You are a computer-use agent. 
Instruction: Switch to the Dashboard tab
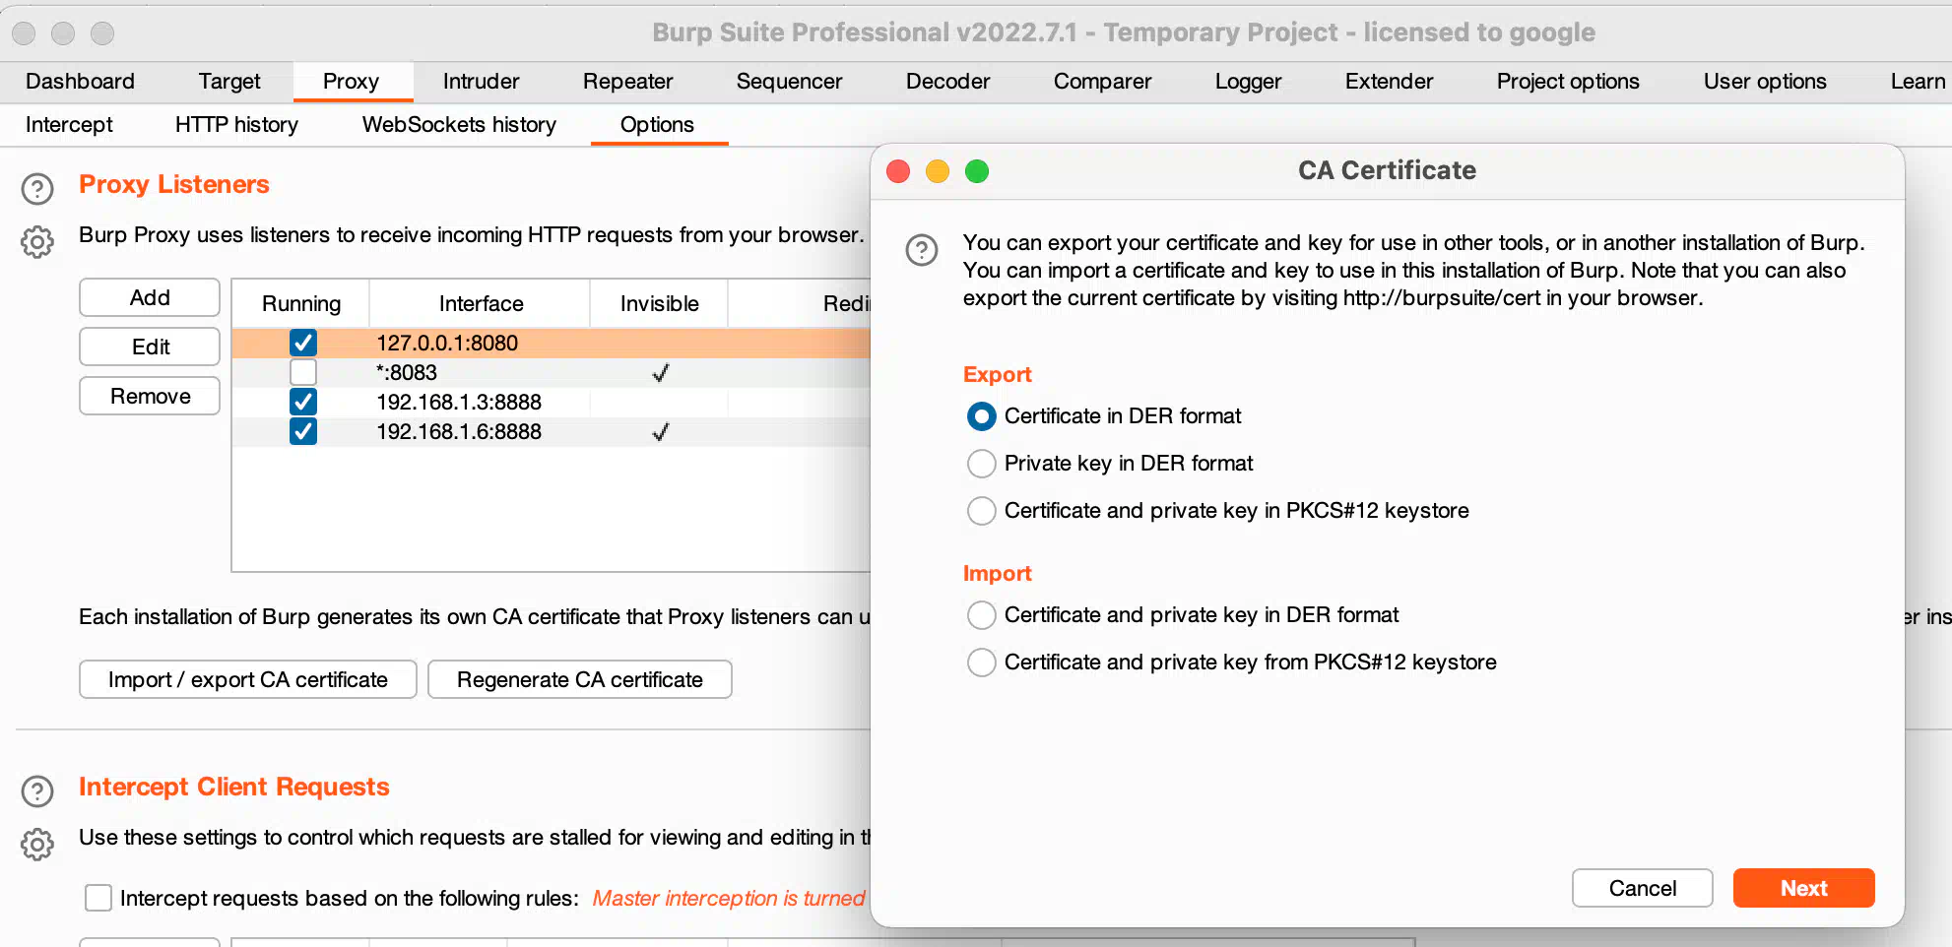coord(80,82)
